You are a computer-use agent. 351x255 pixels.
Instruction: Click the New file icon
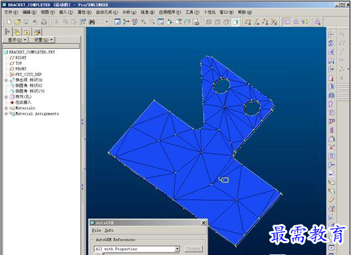(x=9, y=22)
